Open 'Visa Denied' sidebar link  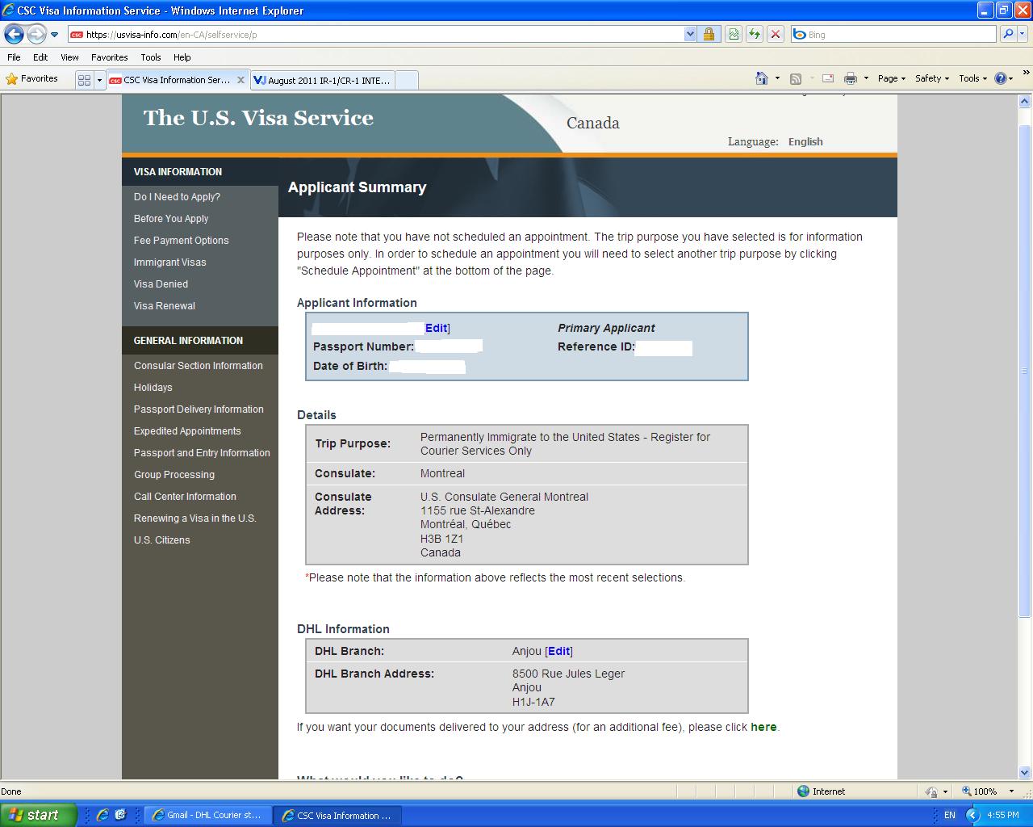(161, 284)
